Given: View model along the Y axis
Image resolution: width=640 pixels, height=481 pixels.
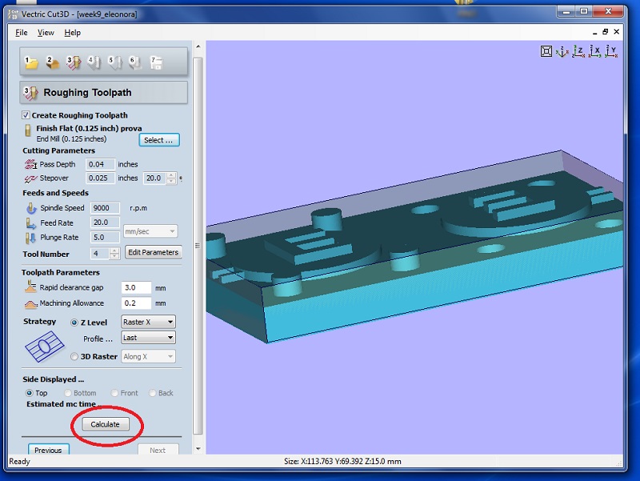Looking at the screenshot, I should click(x=611, y=51).
